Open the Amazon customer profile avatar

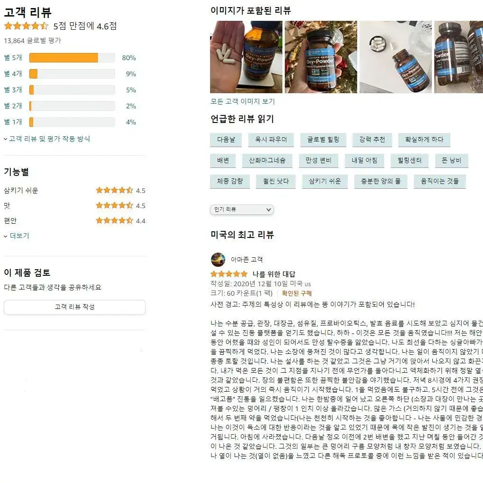pos(218,259)
